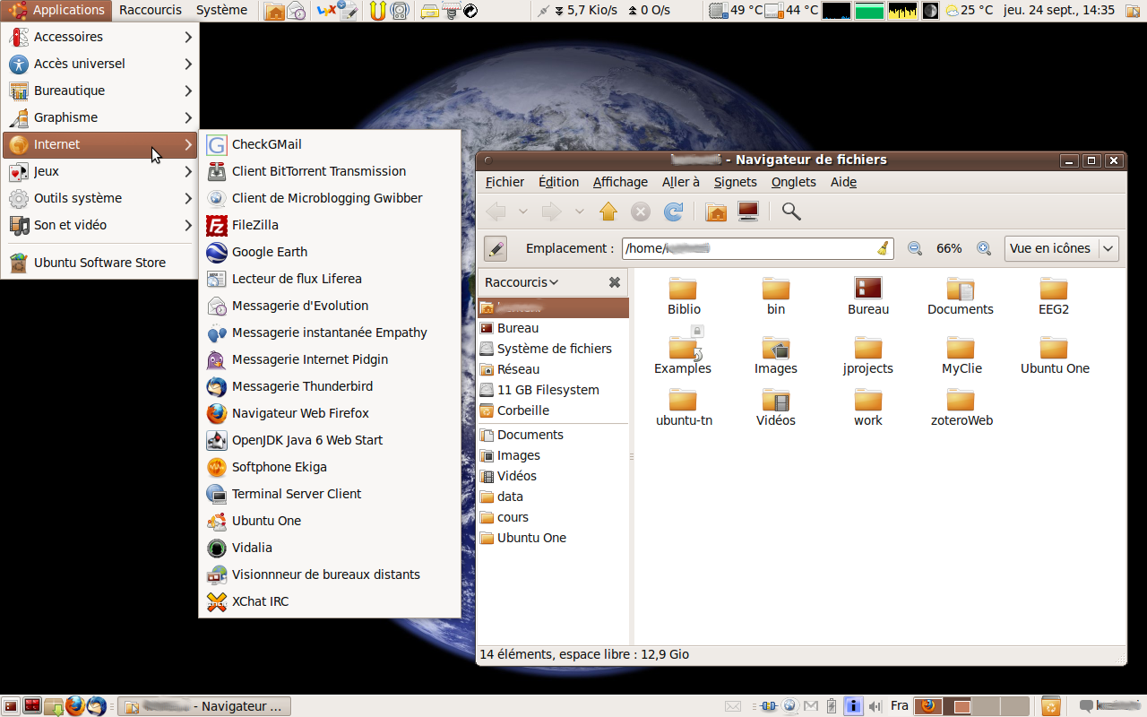The image size is (1147, 717).
Task: Select the cours bookmark in sidebar
Action: (554, 517)
